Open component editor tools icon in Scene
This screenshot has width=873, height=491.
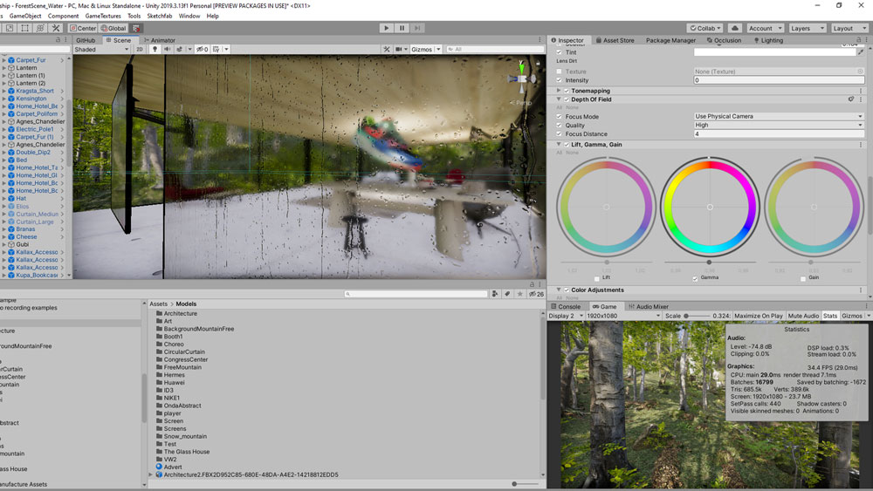pyautogui.click(x=387, y=49)
